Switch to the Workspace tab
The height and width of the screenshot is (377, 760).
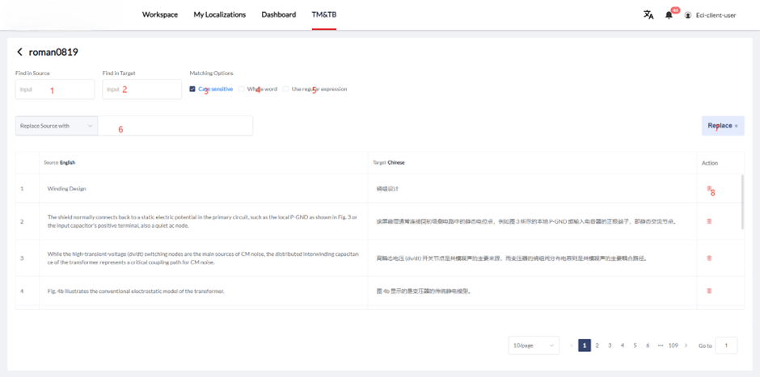pos(159,15)
